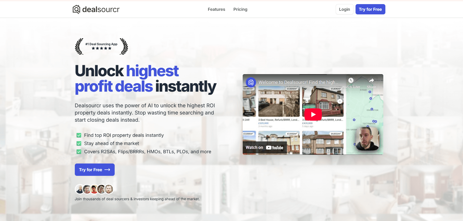Image resolution: width=463 pixels, height=221 pixels.
Task: Go to the Pricing page
Action: click(240, 9)
